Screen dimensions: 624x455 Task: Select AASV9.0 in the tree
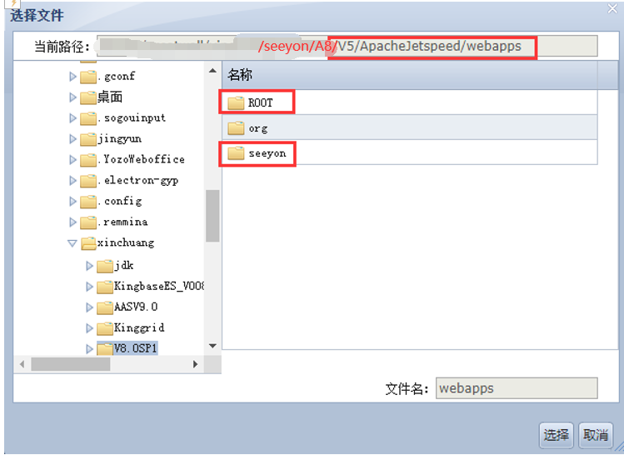click(136, 307)
